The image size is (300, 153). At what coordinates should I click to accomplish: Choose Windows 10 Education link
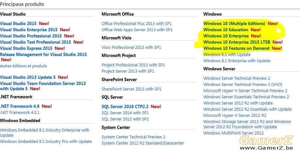226,30
